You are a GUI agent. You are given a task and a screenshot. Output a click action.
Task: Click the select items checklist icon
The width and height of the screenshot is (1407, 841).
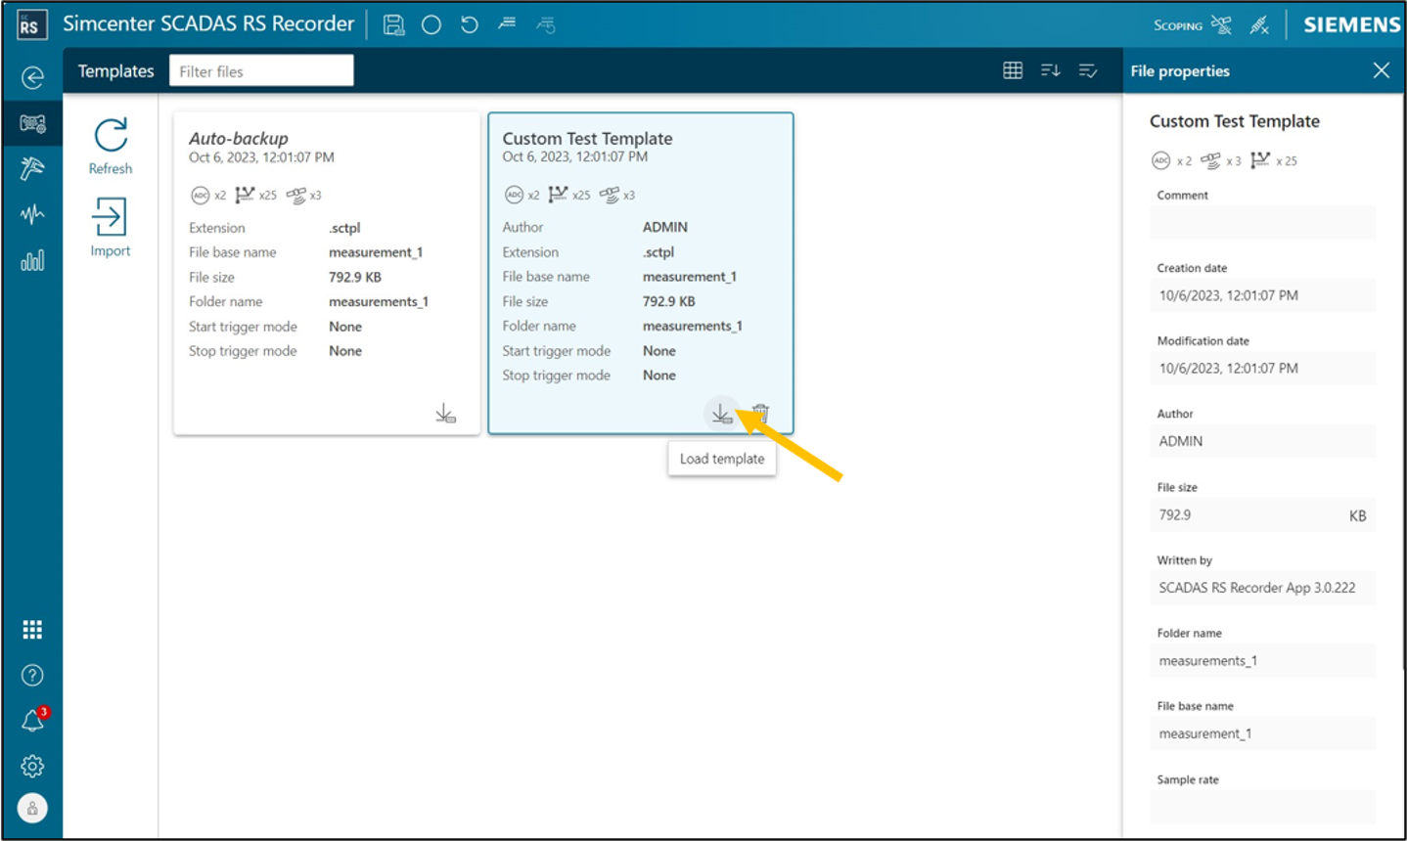pyautogui.click(x=1088, y=70)
